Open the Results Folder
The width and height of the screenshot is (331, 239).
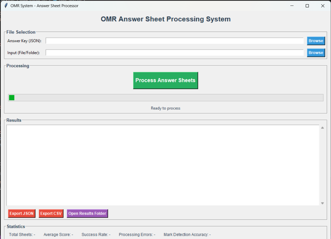click(x=87, y=213)
